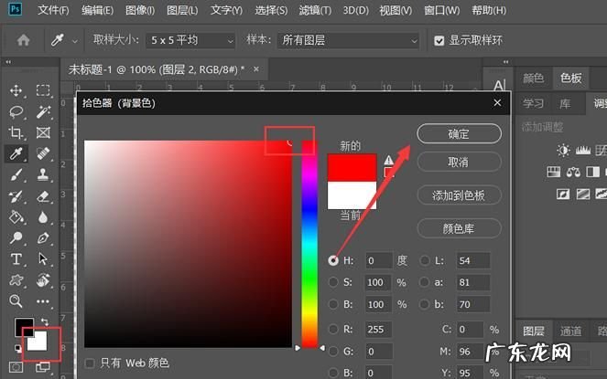Select the S saturation radio button
Image resolution: width=607 pixels, height=379 pixels.
(333, 280)
